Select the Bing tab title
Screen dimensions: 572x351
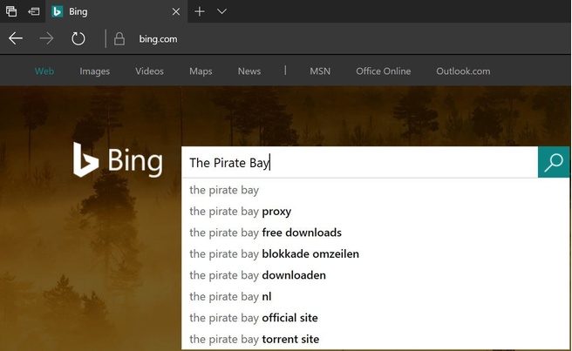click(78, 11)
